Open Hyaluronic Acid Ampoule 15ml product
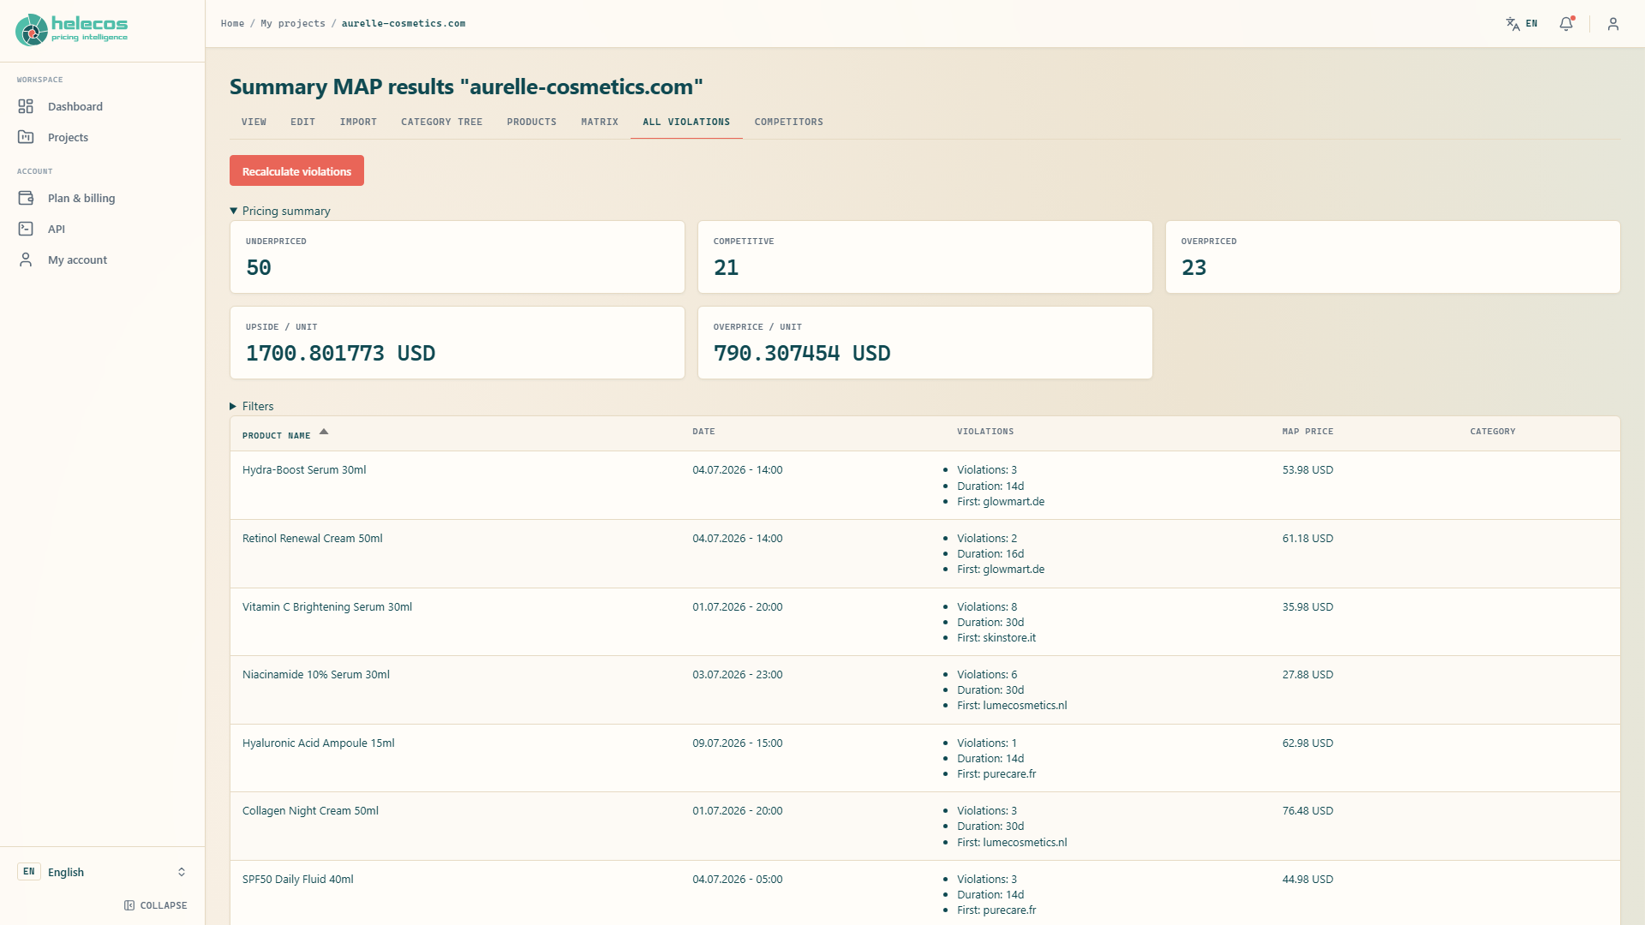1645x925 pixels. click(319, 743)
